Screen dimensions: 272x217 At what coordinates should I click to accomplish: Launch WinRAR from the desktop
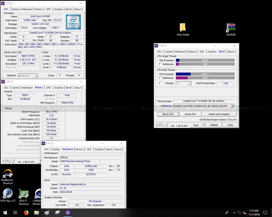coord(231,29)
